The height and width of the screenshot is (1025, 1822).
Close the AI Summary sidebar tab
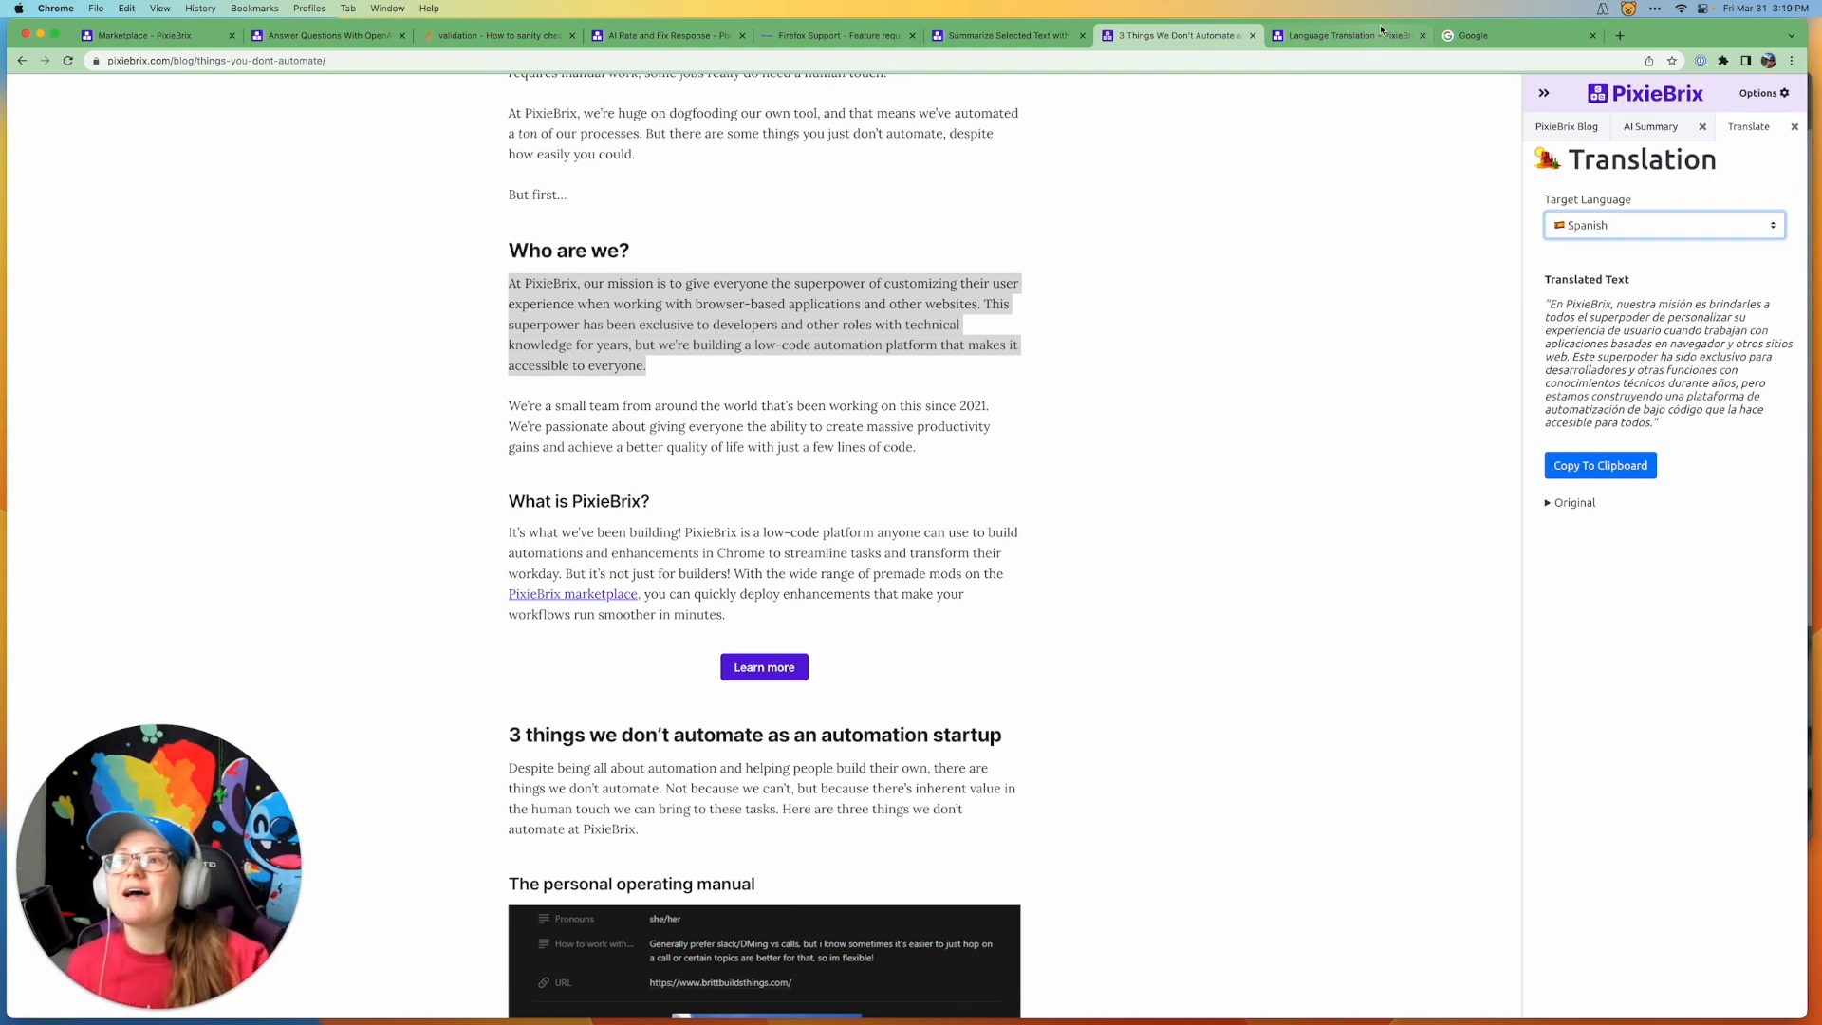click(1702, 126)
